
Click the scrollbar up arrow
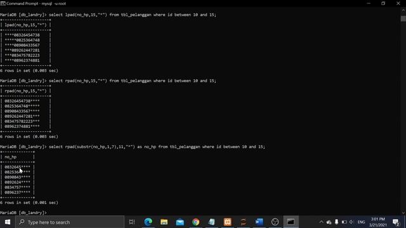(x=403, y=10)
